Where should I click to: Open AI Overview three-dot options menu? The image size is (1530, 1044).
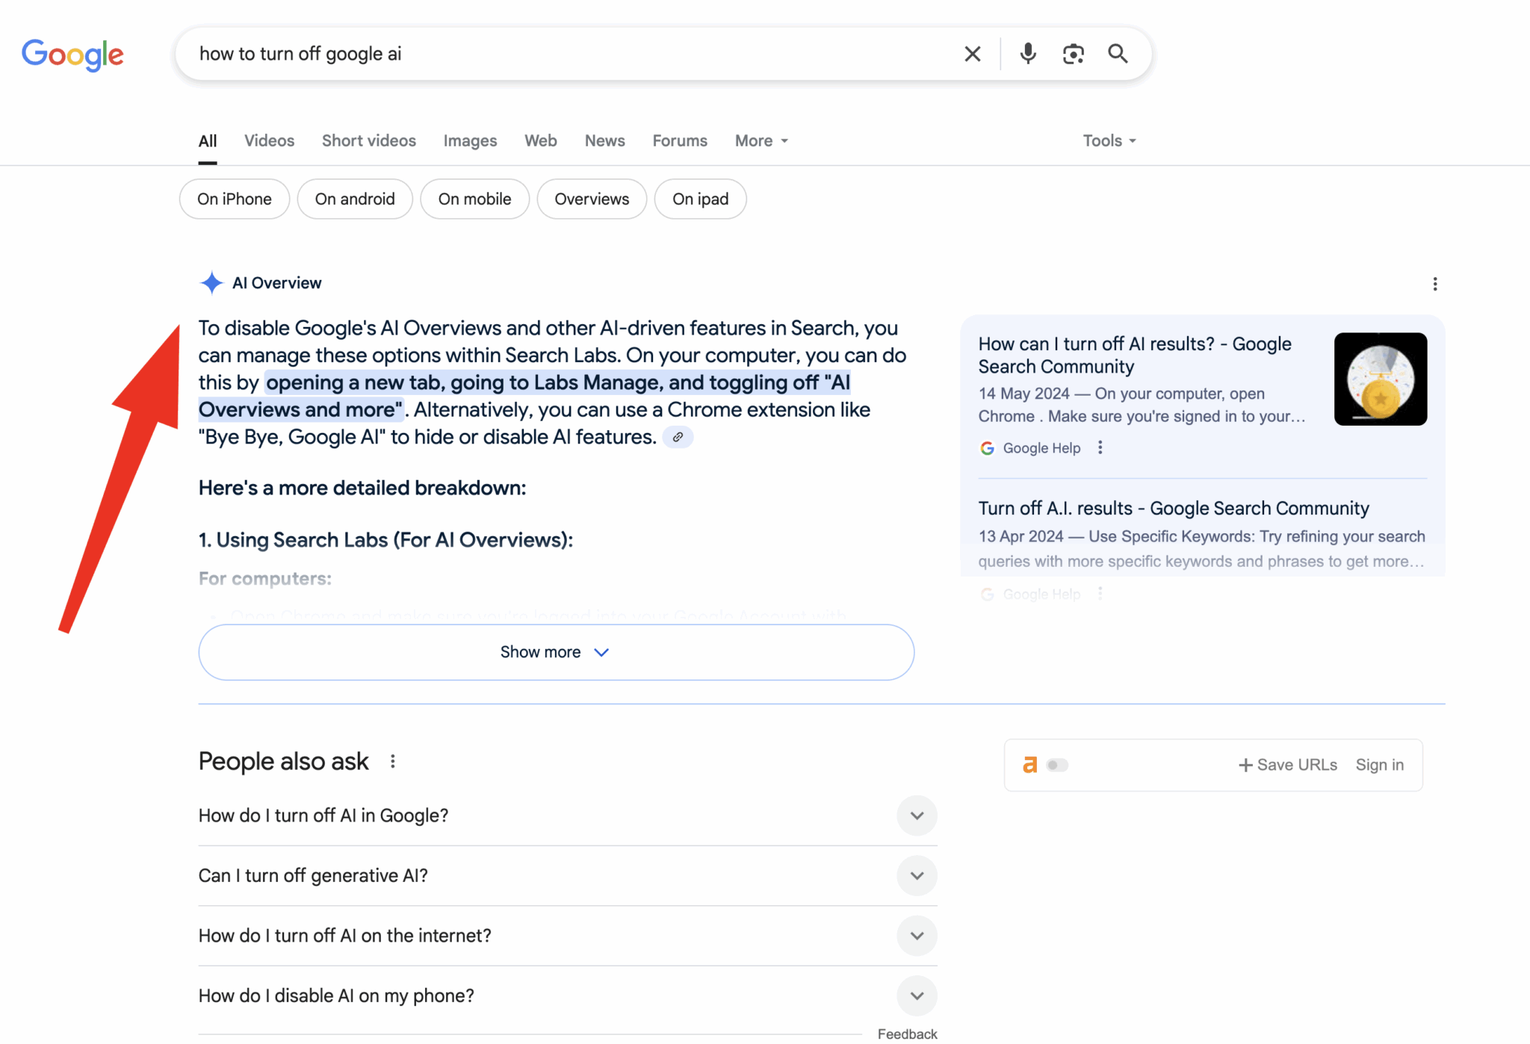(1434, 284)
